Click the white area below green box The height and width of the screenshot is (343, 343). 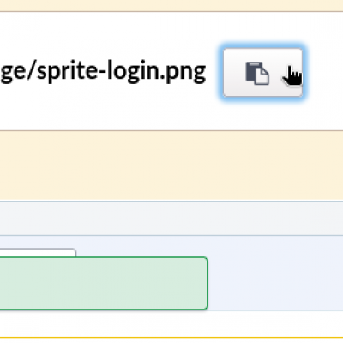171,323
